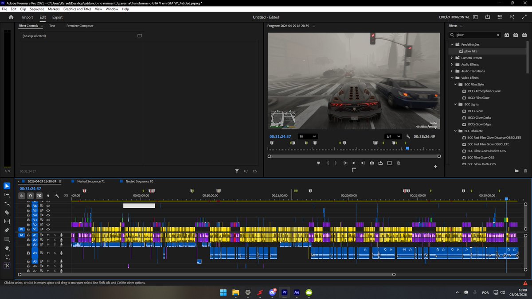Create a new custom bin in Effects
Screen dimensions: 532x299
516,171
